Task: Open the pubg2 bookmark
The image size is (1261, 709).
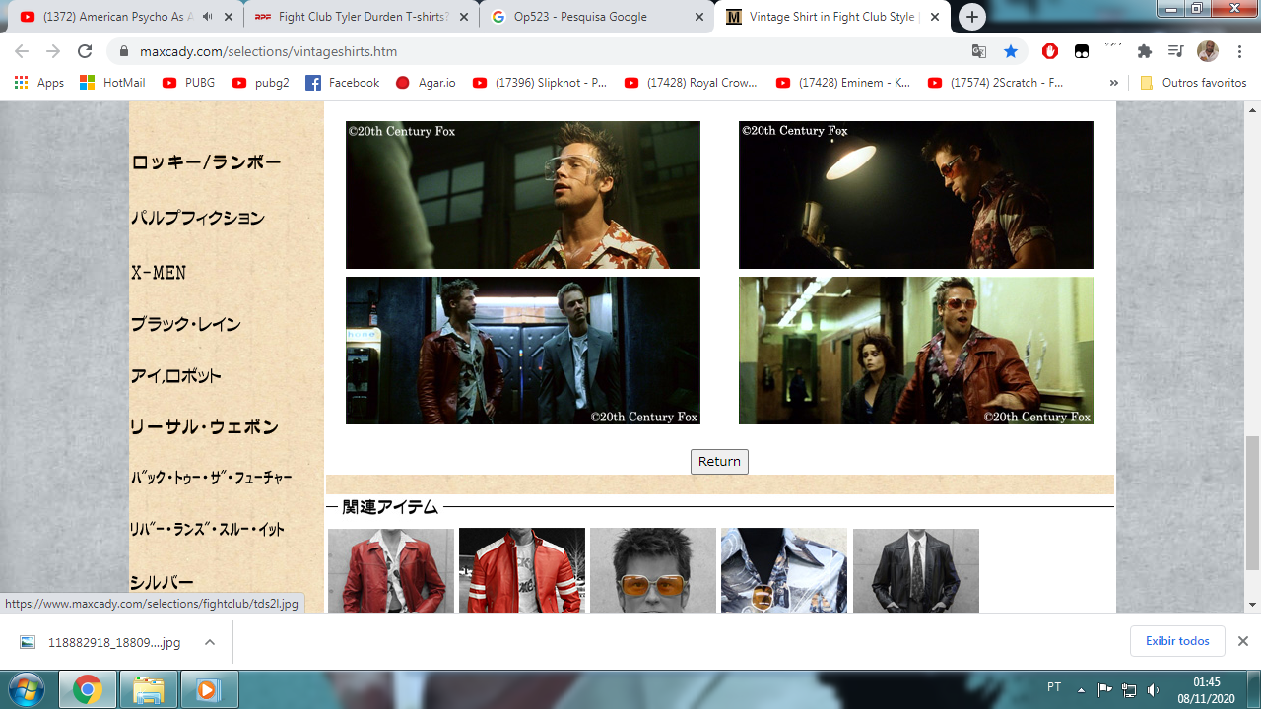Action: point(261,83)
